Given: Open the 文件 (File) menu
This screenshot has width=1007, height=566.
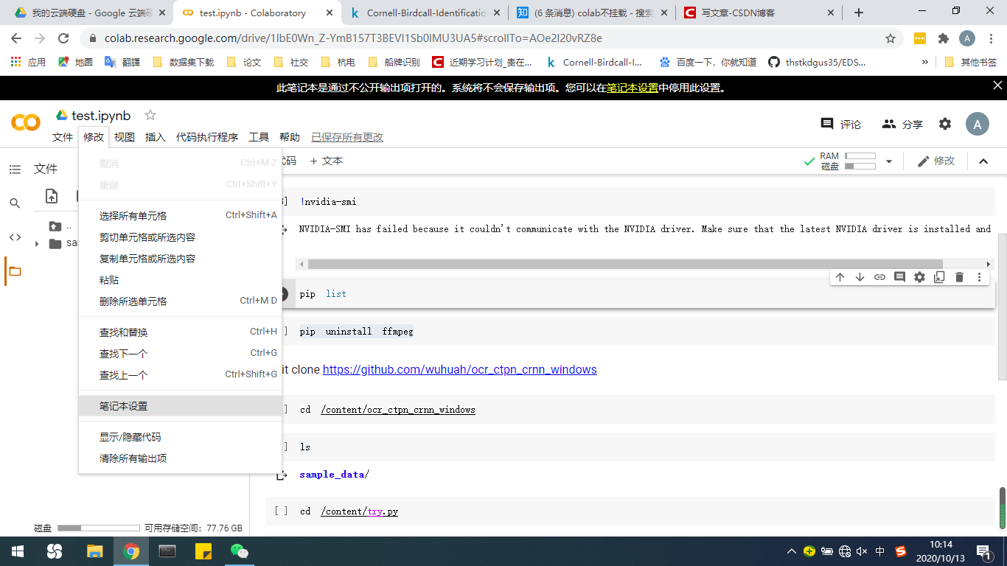Looking at the screenshot, I should [63, 137].
